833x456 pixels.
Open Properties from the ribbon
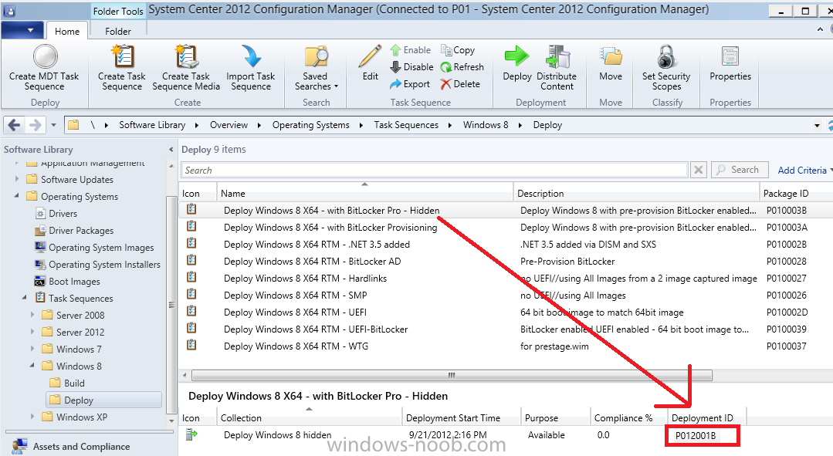[730, 63]
